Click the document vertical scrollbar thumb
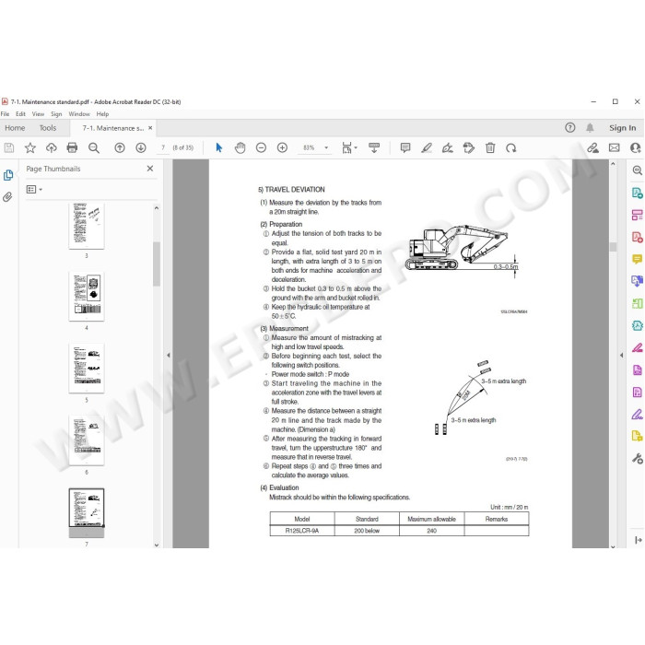Viewport: 645px width, 645px height. 613,246
